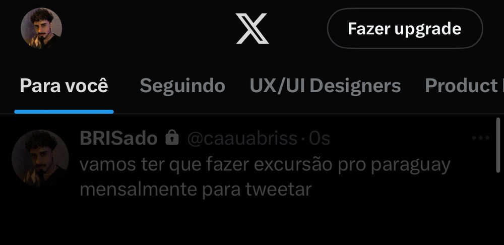Click the blue indicator under Para você
Viewport: 504px width, 245px height.
tap(64, 111)
